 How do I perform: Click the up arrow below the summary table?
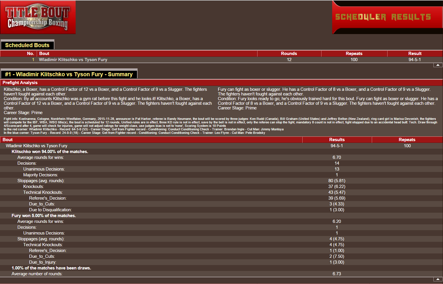(x=438, y=279)
